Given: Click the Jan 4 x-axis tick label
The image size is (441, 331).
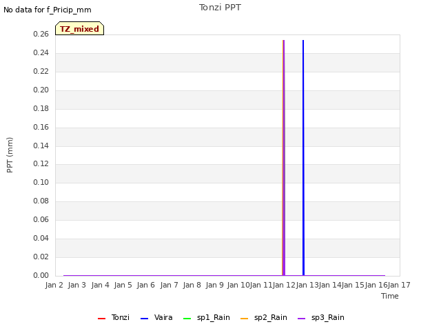Looking at the screenshot, I should point(100,285).
